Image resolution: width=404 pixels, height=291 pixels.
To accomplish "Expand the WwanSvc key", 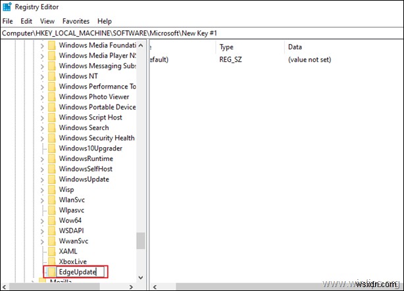I will 42,242.
